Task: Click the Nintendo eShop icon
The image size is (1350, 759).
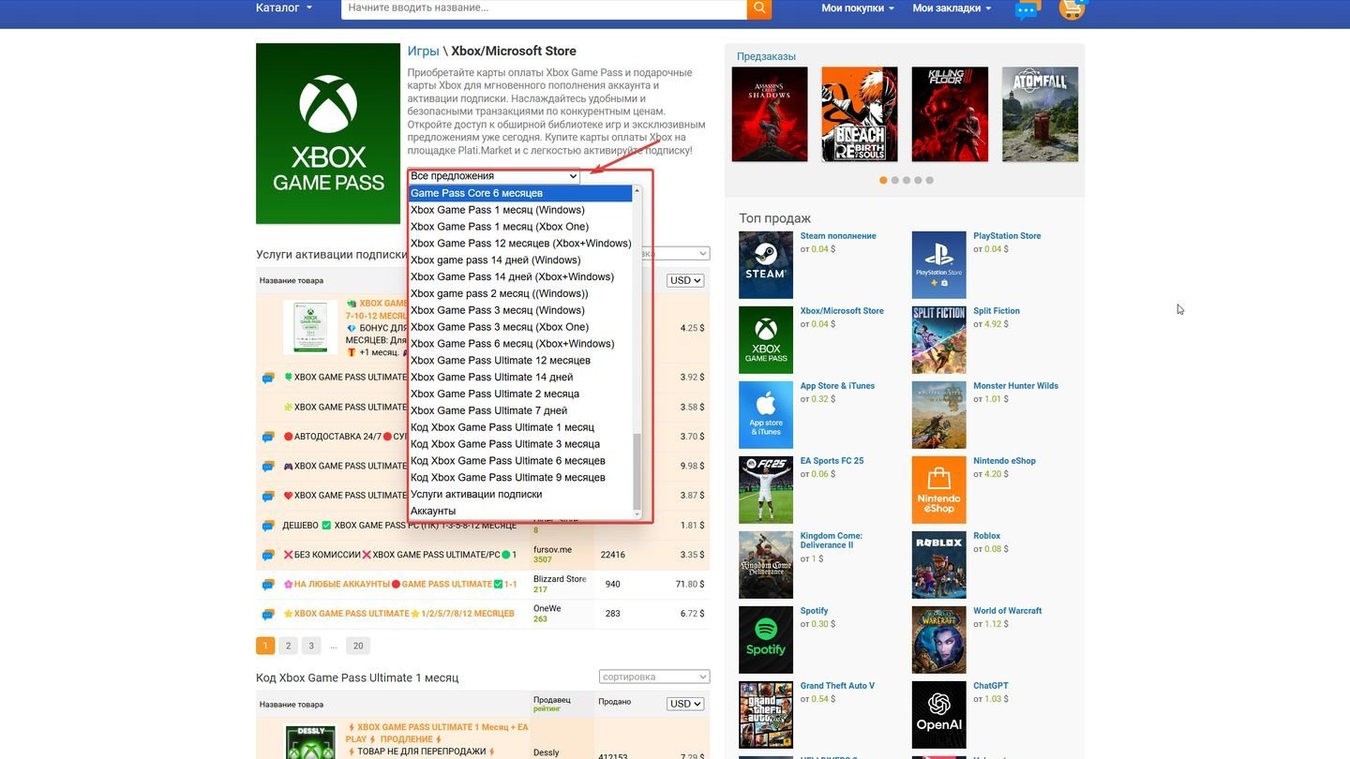Action: click(x=938, y=490)
